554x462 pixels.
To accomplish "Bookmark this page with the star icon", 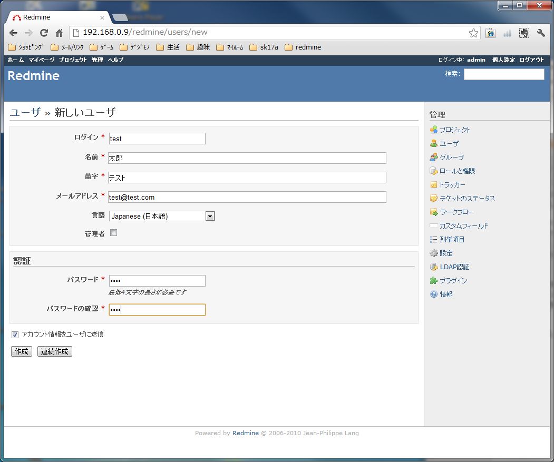I will (473, 33).
